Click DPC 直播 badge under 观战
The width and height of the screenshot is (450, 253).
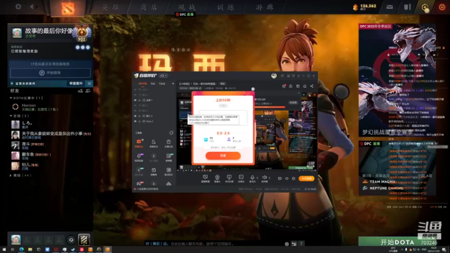pos(185,15)
